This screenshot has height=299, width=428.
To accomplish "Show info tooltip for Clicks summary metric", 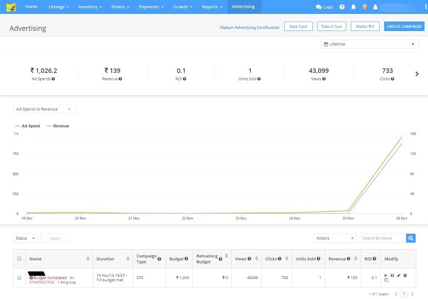I will 392,79.
